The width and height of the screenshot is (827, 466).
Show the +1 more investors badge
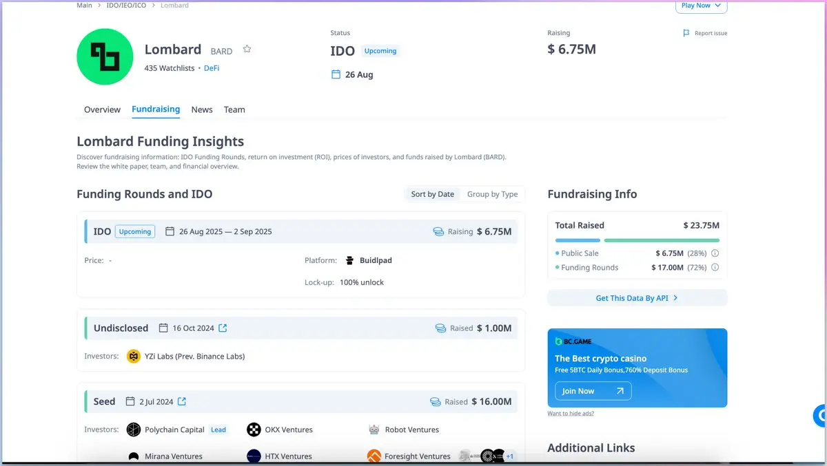point(510,456)
